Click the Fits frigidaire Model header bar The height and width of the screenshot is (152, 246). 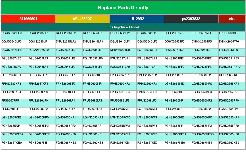[123, 27]
